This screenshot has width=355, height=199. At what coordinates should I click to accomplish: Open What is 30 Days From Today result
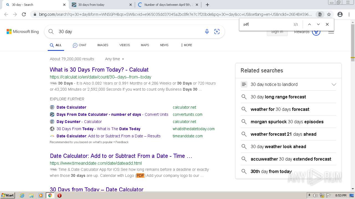[x=99, y=70]
